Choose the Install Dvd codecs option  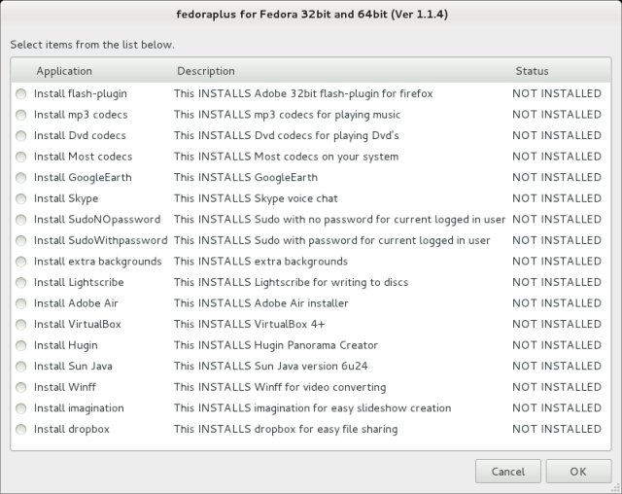tap(21, 135)
